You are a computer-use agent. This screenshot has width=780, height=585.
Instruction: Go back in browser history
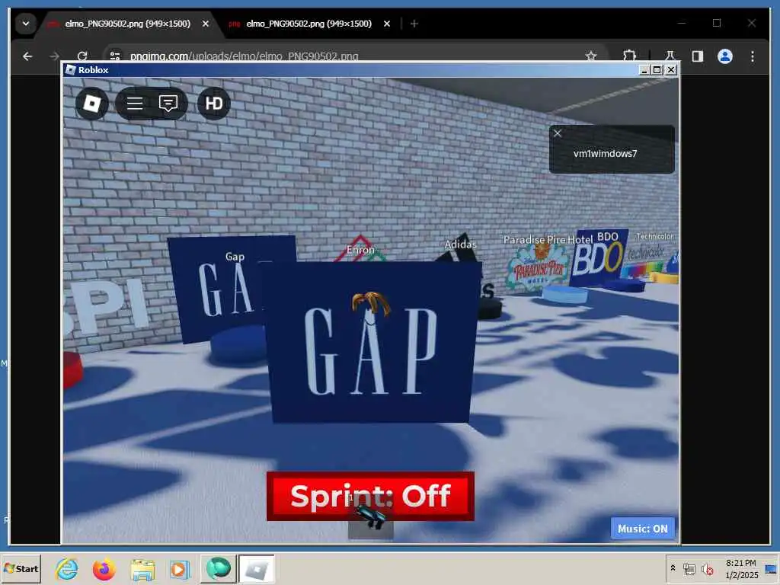(27, 56)
